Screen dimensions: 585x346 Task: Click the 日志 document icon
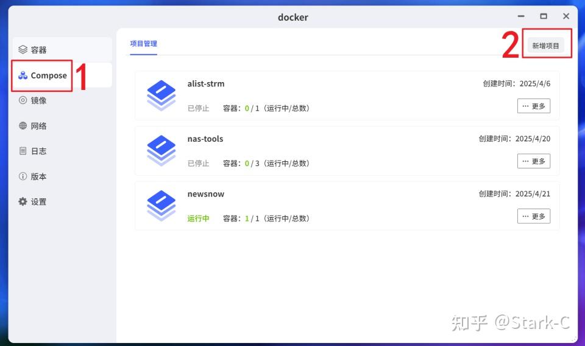pyautogui.click(x=23, y=151)
